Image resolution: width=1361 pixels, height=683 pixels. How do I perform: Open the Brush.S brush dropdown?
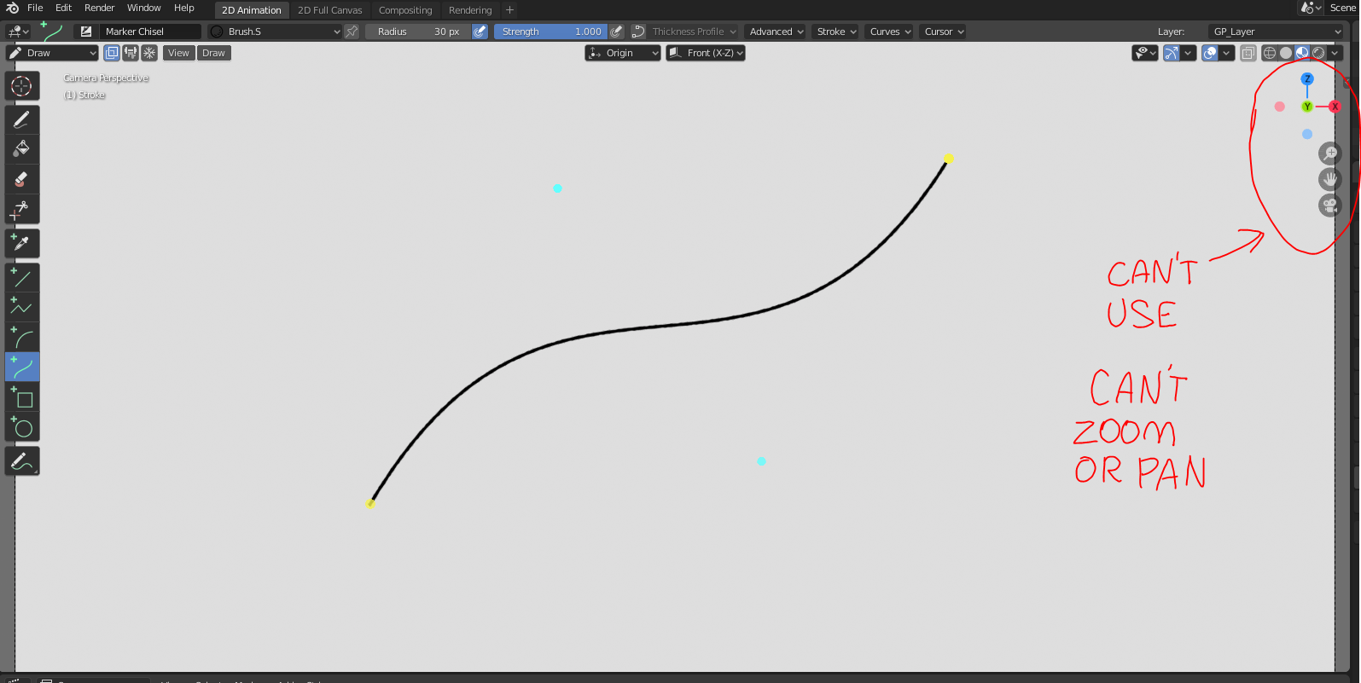click(275, 32)
